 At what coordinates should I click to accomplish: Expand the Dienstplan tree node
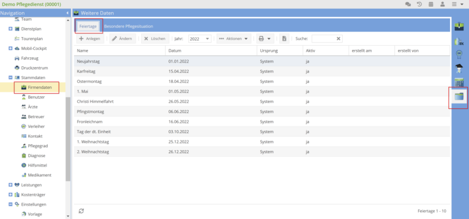pos(10,29)
